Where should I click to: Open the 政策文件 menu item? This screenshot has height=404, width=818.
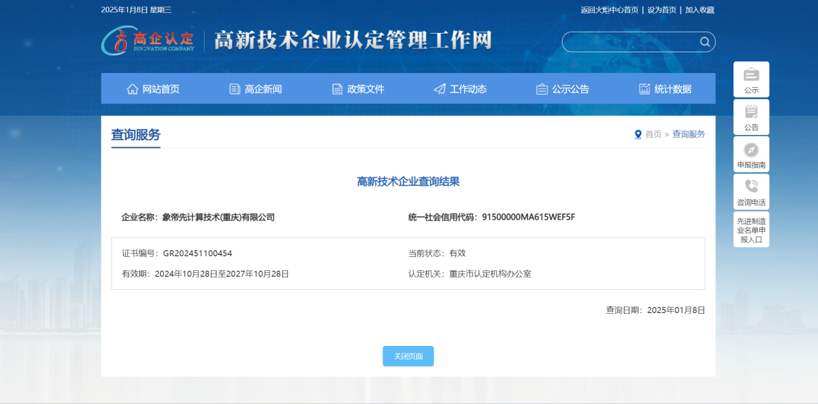(357, 89)
